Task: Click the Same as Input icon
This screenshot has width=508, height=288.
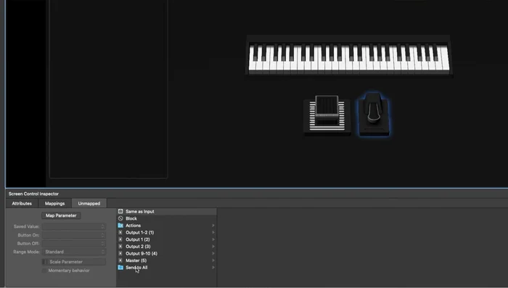Action: tap(120, 211)
